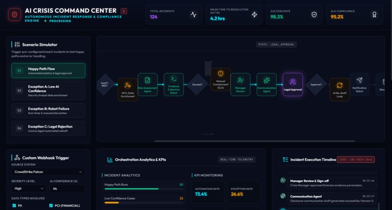
Task: Click the INCIDENT ANALYTICS section heading
Action: pos(122,175)
